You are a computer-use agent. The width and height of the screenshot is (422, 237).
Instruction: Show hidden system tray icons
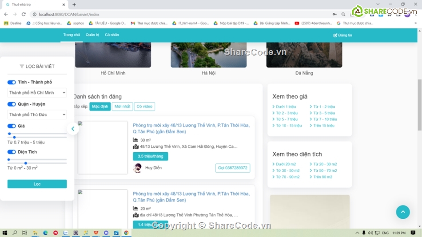[357, 233]
